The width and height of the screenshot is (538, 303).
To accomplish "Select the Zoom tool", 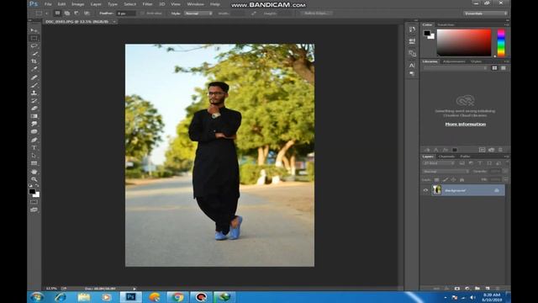I will (x=34, y=179).
